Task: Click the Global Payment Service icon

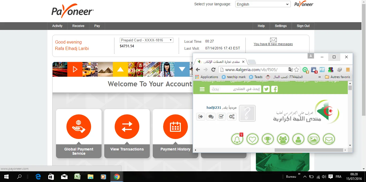Action: coord(79,127)
